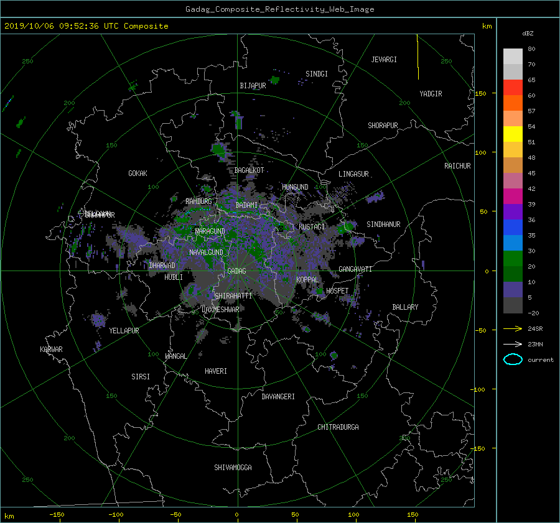Select the yellow 51 dBZ legend swatch
The width and height of the screenshot is (560, 523).
pos(513,134)
